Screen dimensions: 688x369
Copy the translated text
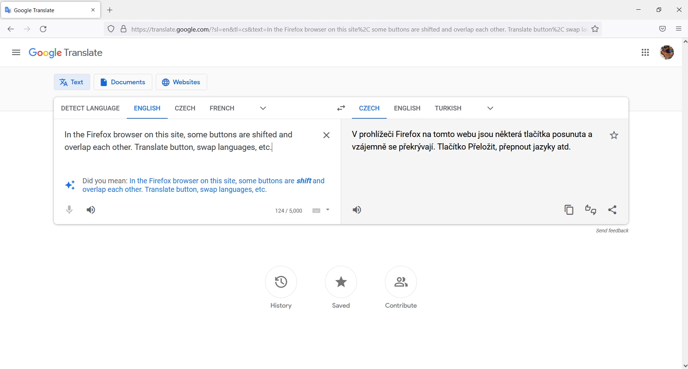(x=569, y=210)
